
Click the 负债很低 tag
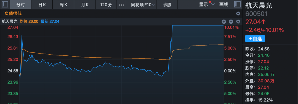[13, 14]
